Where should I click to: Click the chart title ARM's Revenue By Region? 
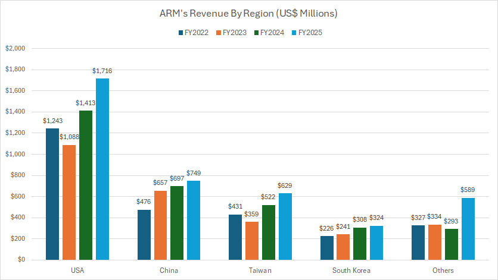coord(248,13)
